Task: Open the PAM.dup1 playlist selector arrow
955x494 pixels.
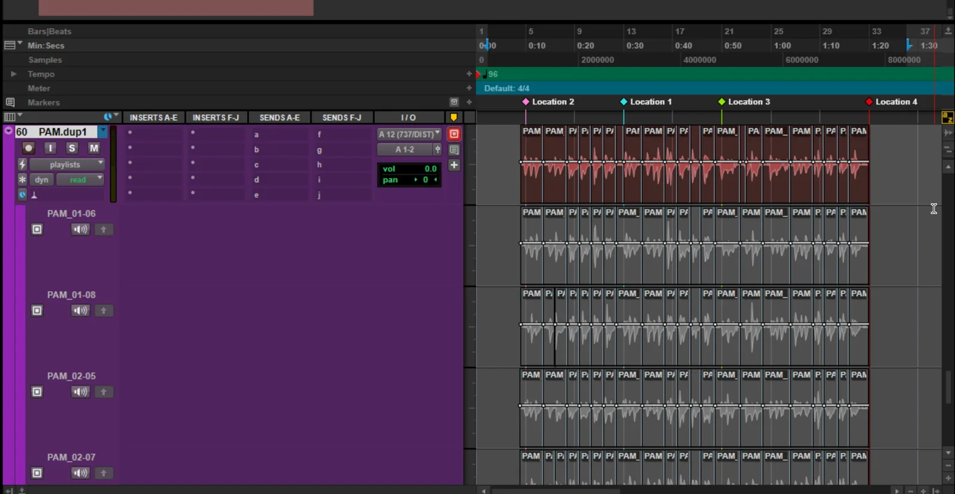Action: 103,131
